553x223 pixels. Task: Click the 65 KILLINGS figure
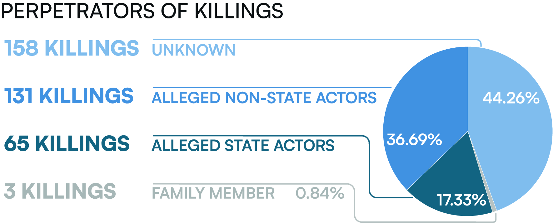pyautogui.click(x=67, y=143)
